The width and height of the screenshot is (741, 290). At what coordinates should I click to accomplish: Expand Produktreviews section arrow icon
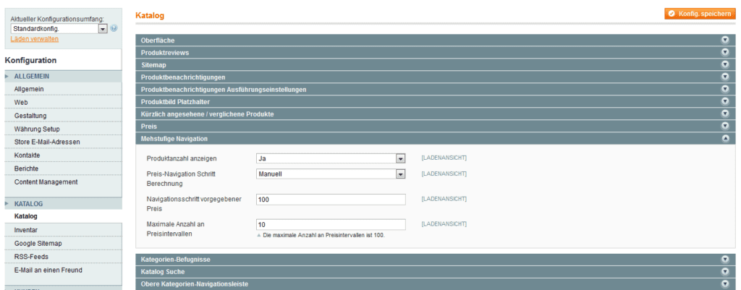tap(724, 53)
